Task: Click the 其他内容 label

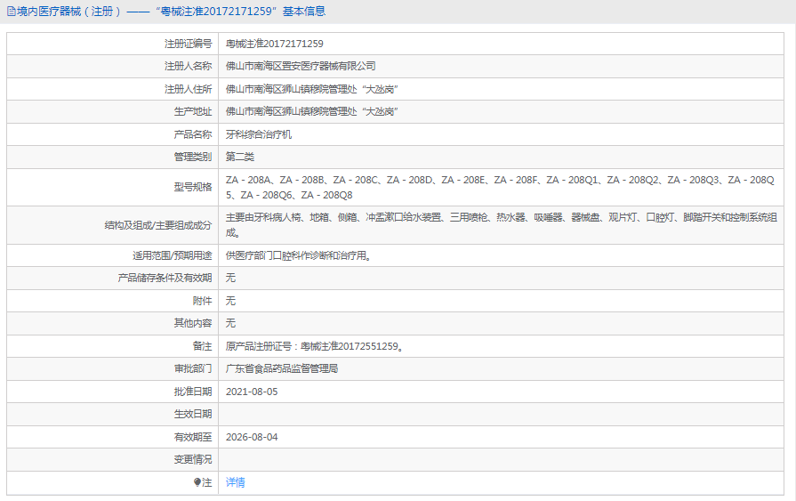Action: (x=193, y=323)
